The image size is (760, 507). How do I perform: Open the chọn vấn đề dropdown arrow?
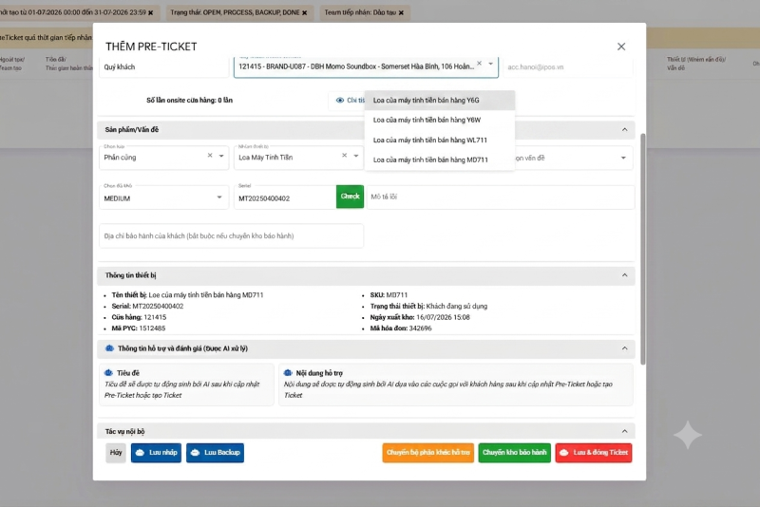point(623,158)
